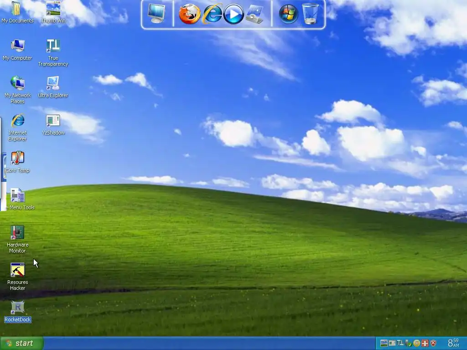This screenshot has height=350, width=467.
Task: Launch media player from the dock
Action: 233,14
